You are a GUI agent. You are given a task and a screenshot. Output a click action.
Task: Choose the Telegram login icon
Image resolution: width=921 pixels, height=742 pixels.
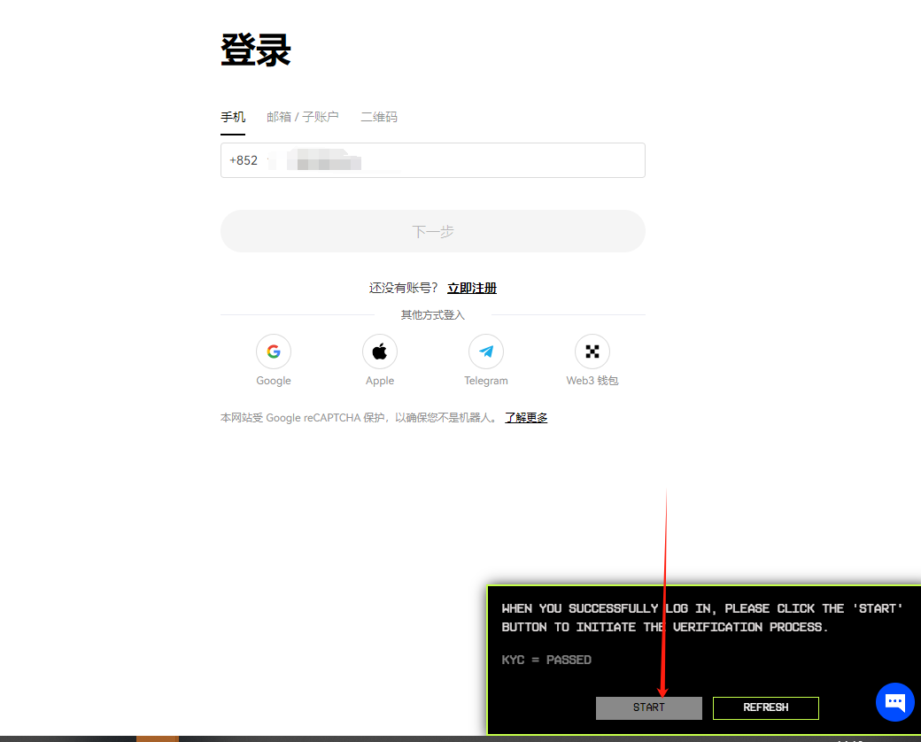coord(486,352)
